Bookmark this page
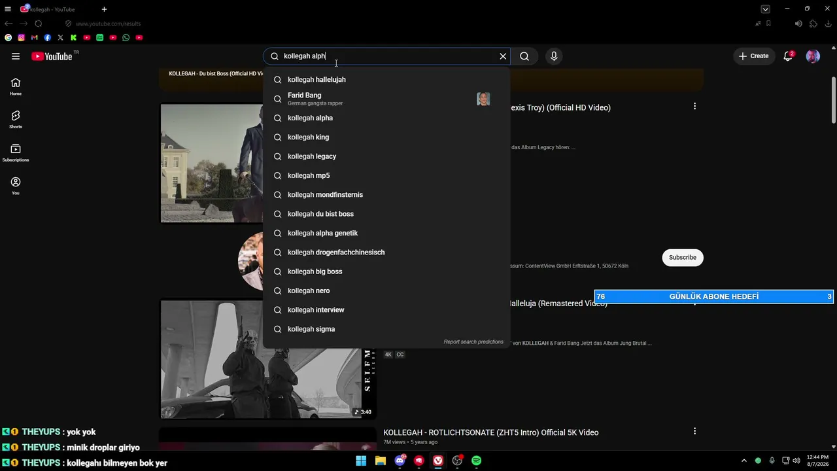The image size is (837, 471). pos(768,24)
